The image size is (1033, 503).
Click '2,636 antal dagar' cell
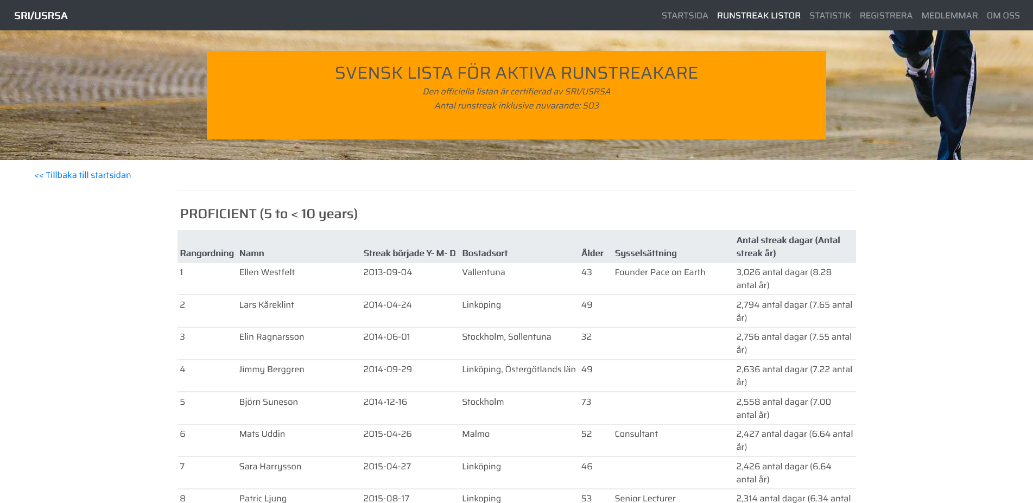794,375
